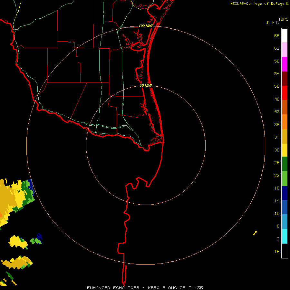This screenshot has height=290, width=290.
Task: Click the black TH legend swatch
Action: tap(285, 251)
